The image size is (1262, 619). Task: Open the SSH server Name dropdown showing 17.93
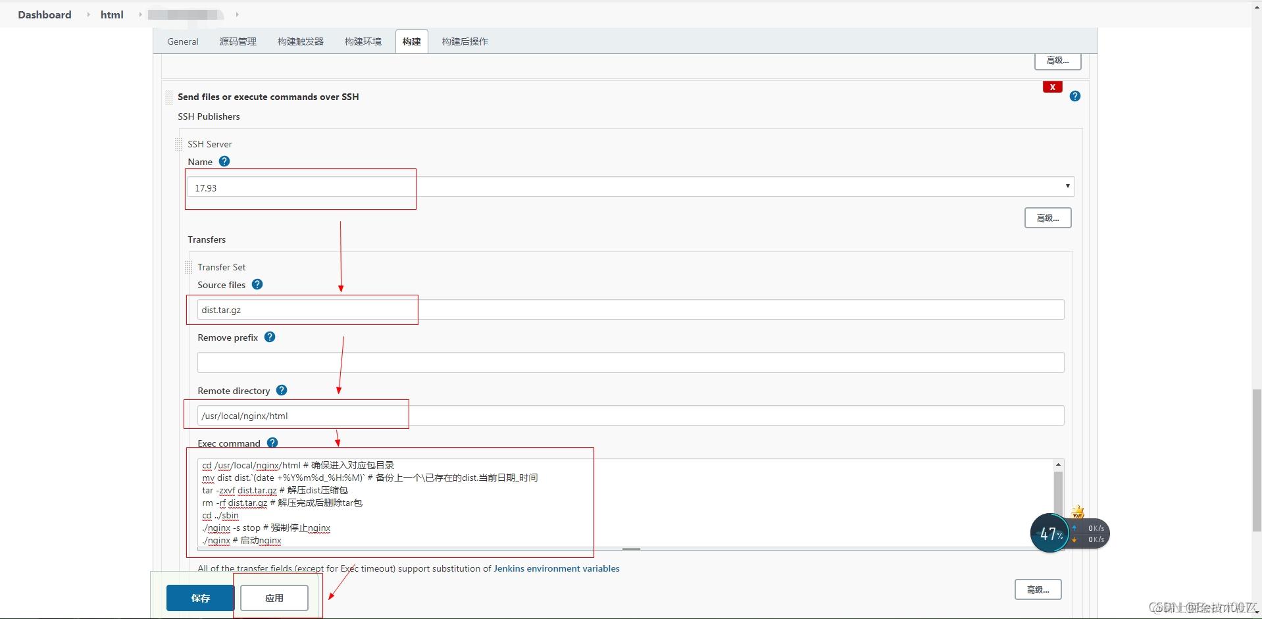631,187
